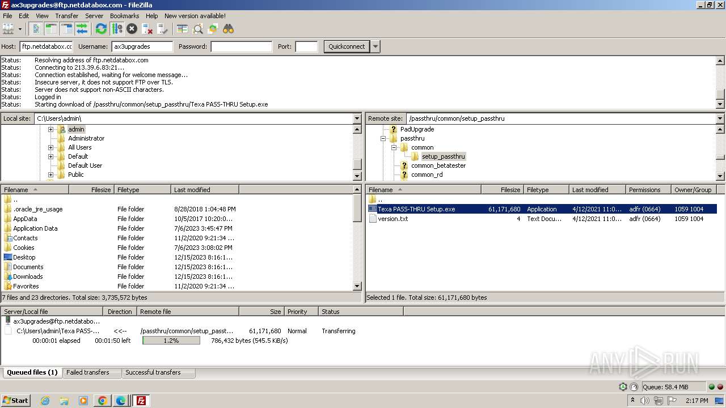Search files with binoculars icon
Viewport: 726px width, 408px height.
click(x=229, y=29)
